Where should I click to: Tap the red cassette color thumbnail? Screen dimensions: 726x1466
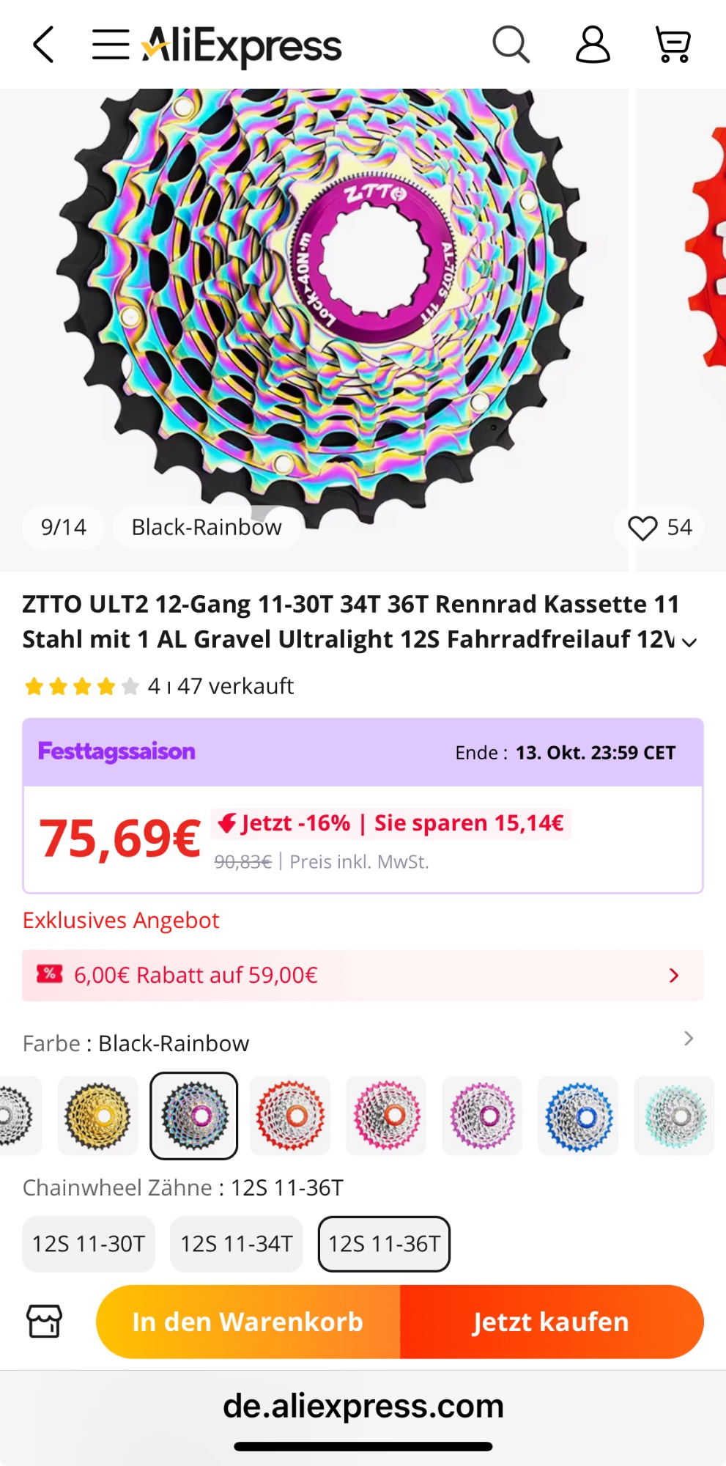290,1116
